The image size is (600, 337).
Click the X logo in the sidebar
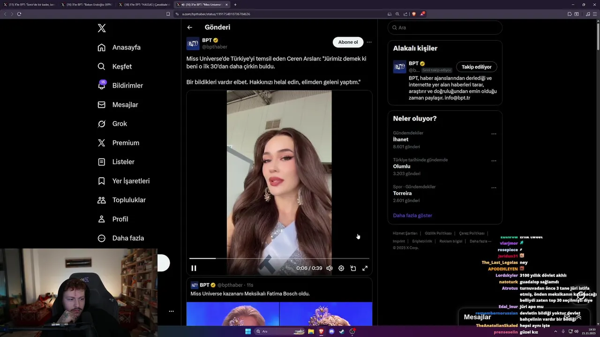pos(102,28)
